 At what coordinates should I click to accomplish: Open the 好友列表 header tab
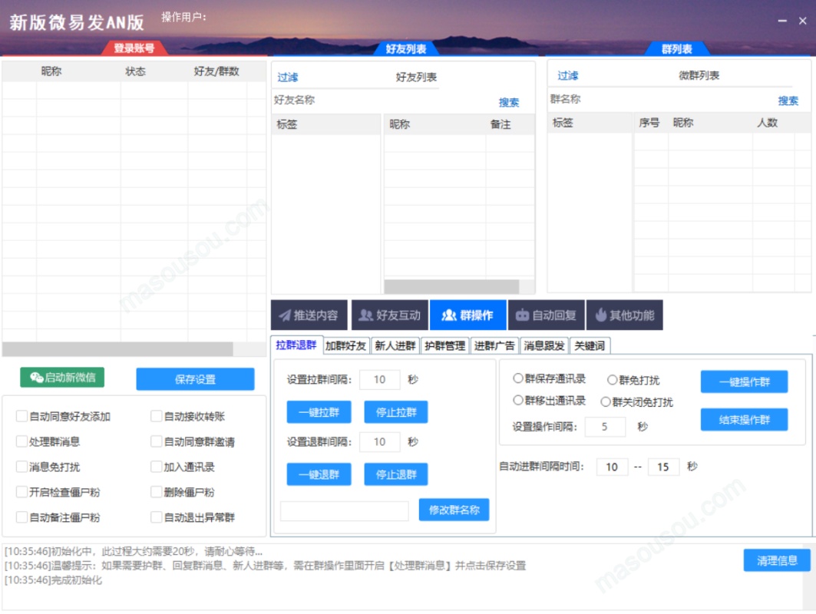click(406, 49)
